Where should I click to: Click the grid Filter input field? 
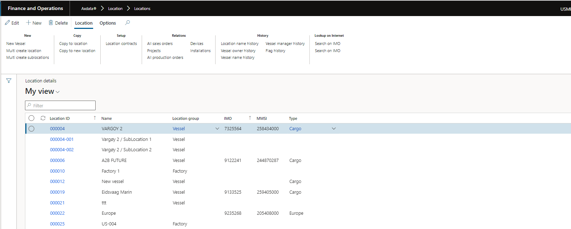pyautogui.click(x=60, y=106)
